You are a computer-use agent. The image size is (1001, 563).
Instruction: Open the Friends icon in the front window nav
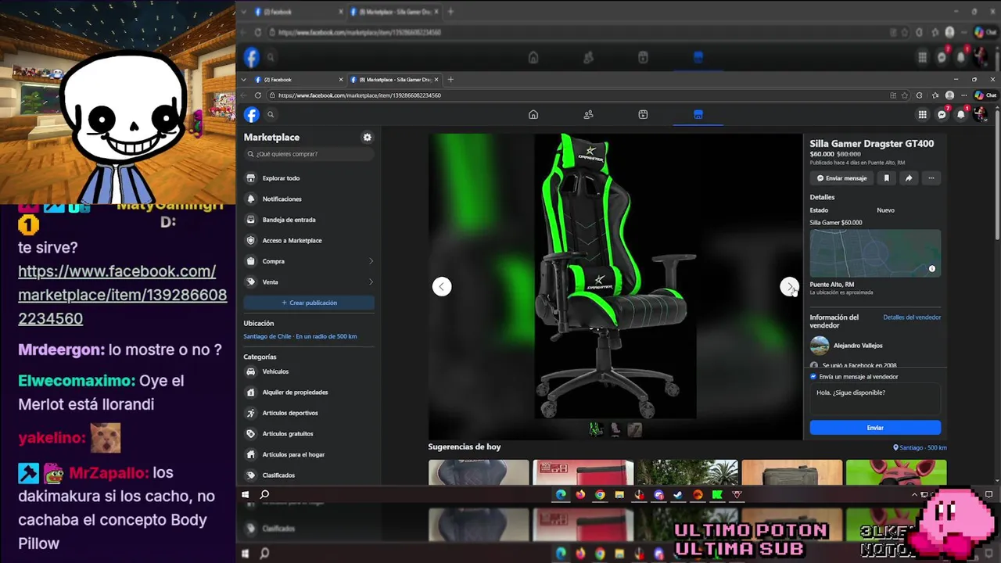588,115
